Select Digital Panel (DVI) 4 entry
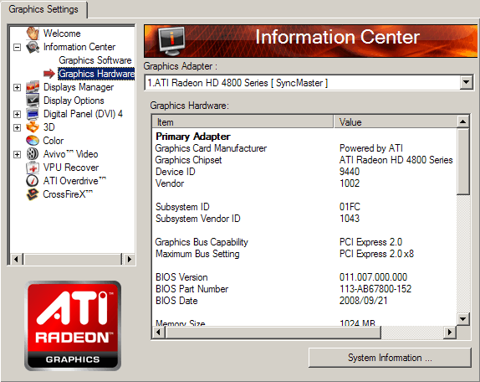Image resolution: width=480 pixels, height=382 pixels. click(x=83, y=114)
